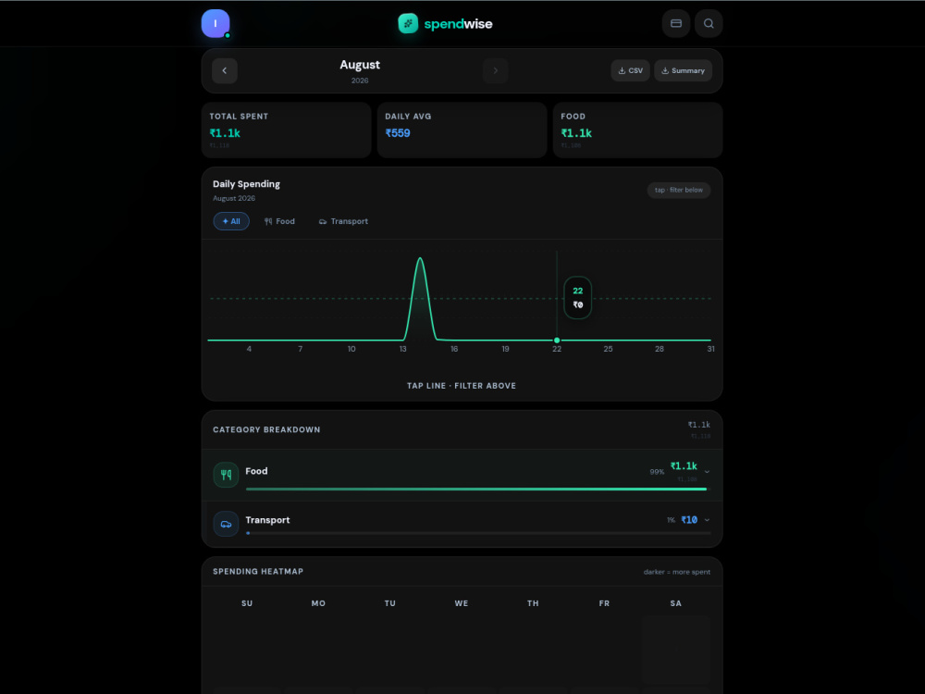Click the Food category fork icon
The image size is (925, 694).
coord(226,475)
